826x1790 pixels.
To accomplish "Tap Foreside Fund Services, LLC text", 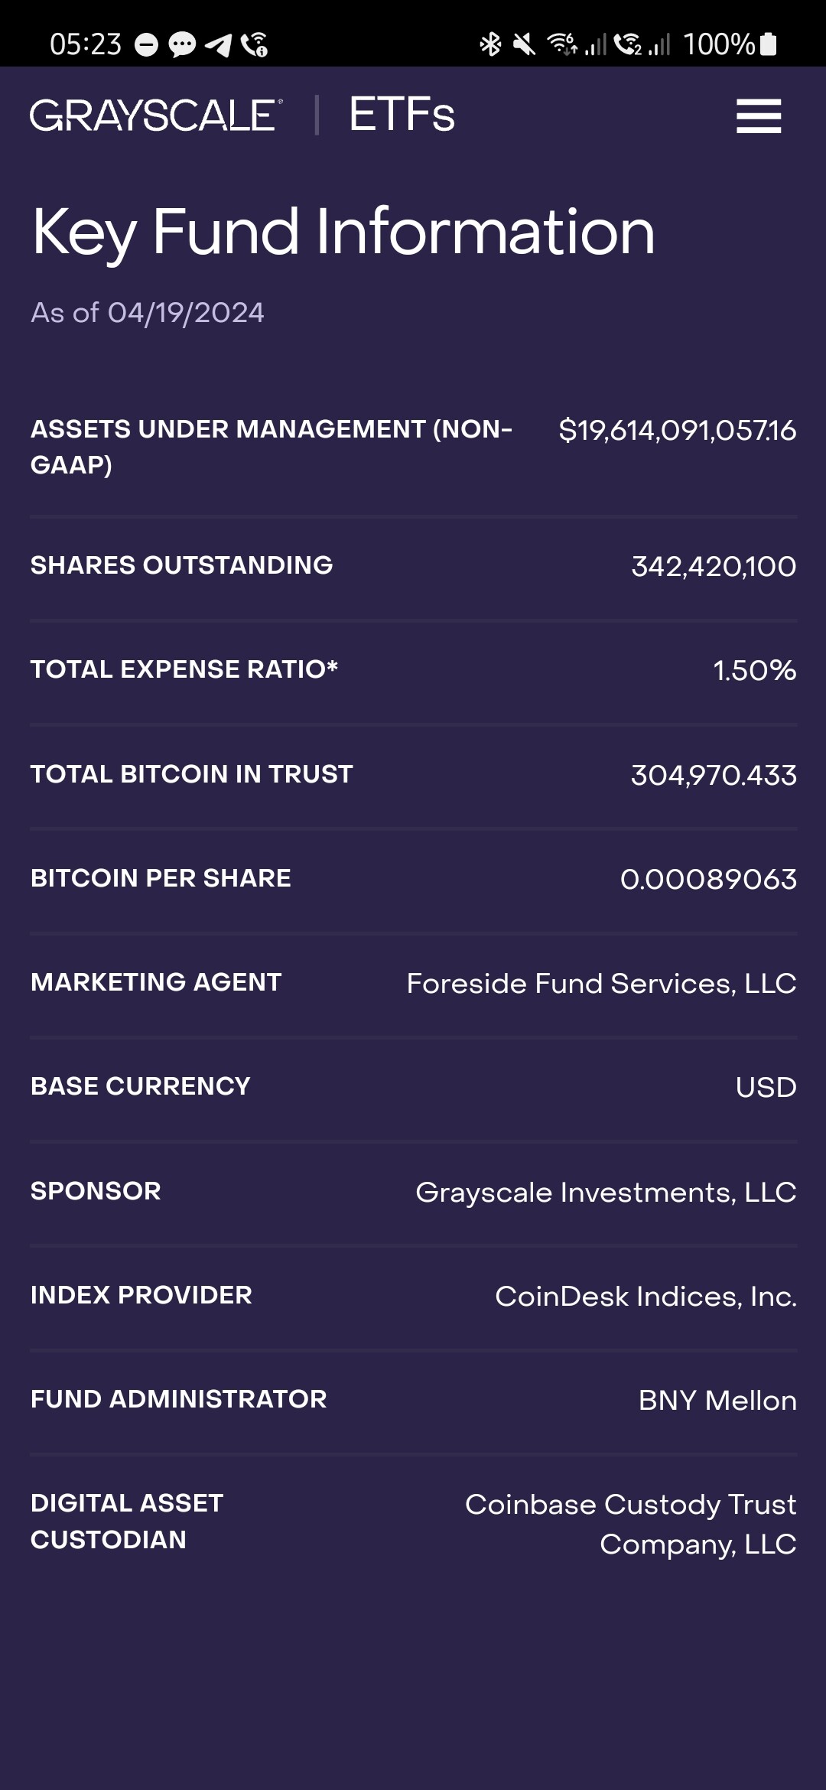I will point(601,984).
